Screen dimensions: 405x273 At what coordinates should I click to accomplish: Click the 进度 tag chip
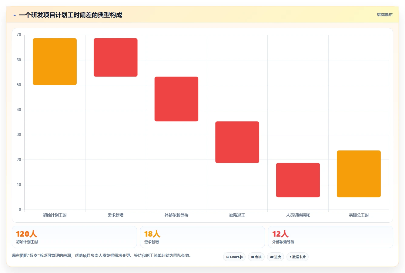(x=275, y=257)
